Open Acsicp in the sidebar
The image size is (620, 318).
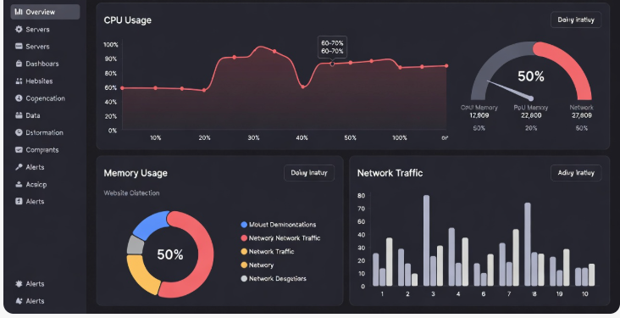[36, 185]
